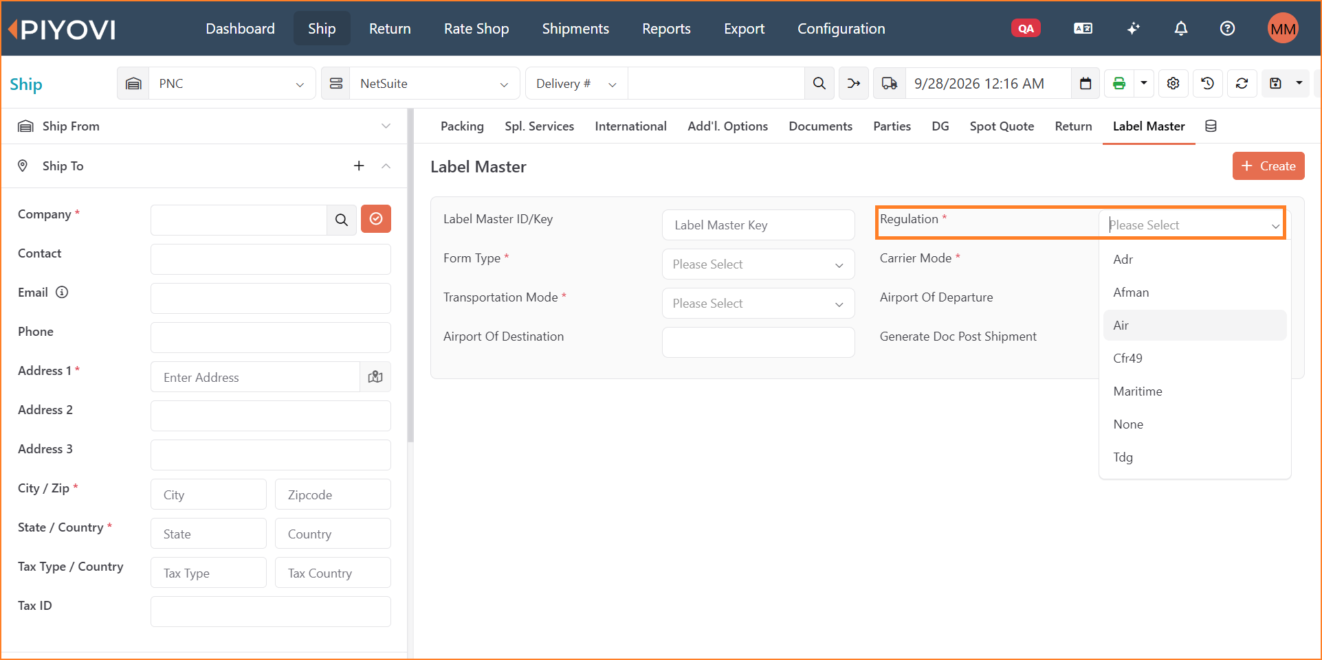Open the notifications bell
Viewport: 1322px width, 660px height.
(1181, 29)
